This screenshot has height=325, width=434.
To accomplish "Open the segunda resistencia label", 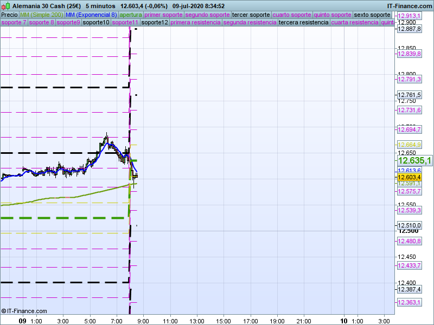I will 250,22.
